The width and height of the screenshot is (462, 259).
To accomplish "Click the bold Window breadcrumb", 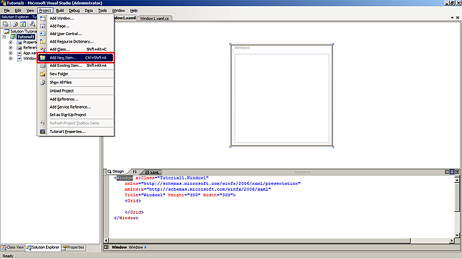I will 119,248.
